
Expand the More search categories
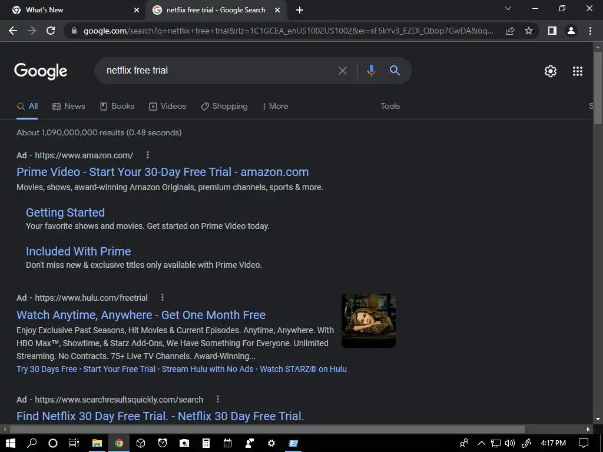click(x=276, y=107)
